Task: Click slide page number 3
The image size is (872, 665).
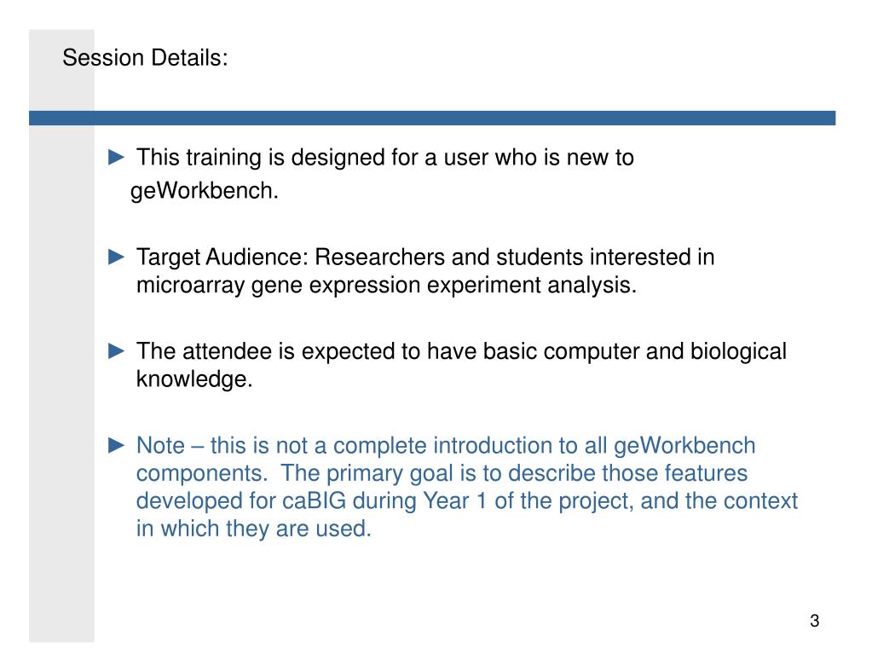Action: pyautogui.click(x=815, y=621)
